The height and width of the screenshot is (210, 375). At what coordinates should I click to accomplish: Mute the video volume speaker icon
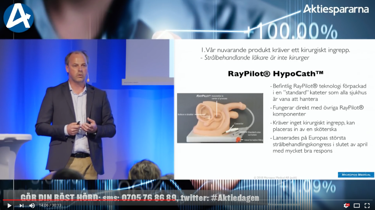tap(32, 206)
